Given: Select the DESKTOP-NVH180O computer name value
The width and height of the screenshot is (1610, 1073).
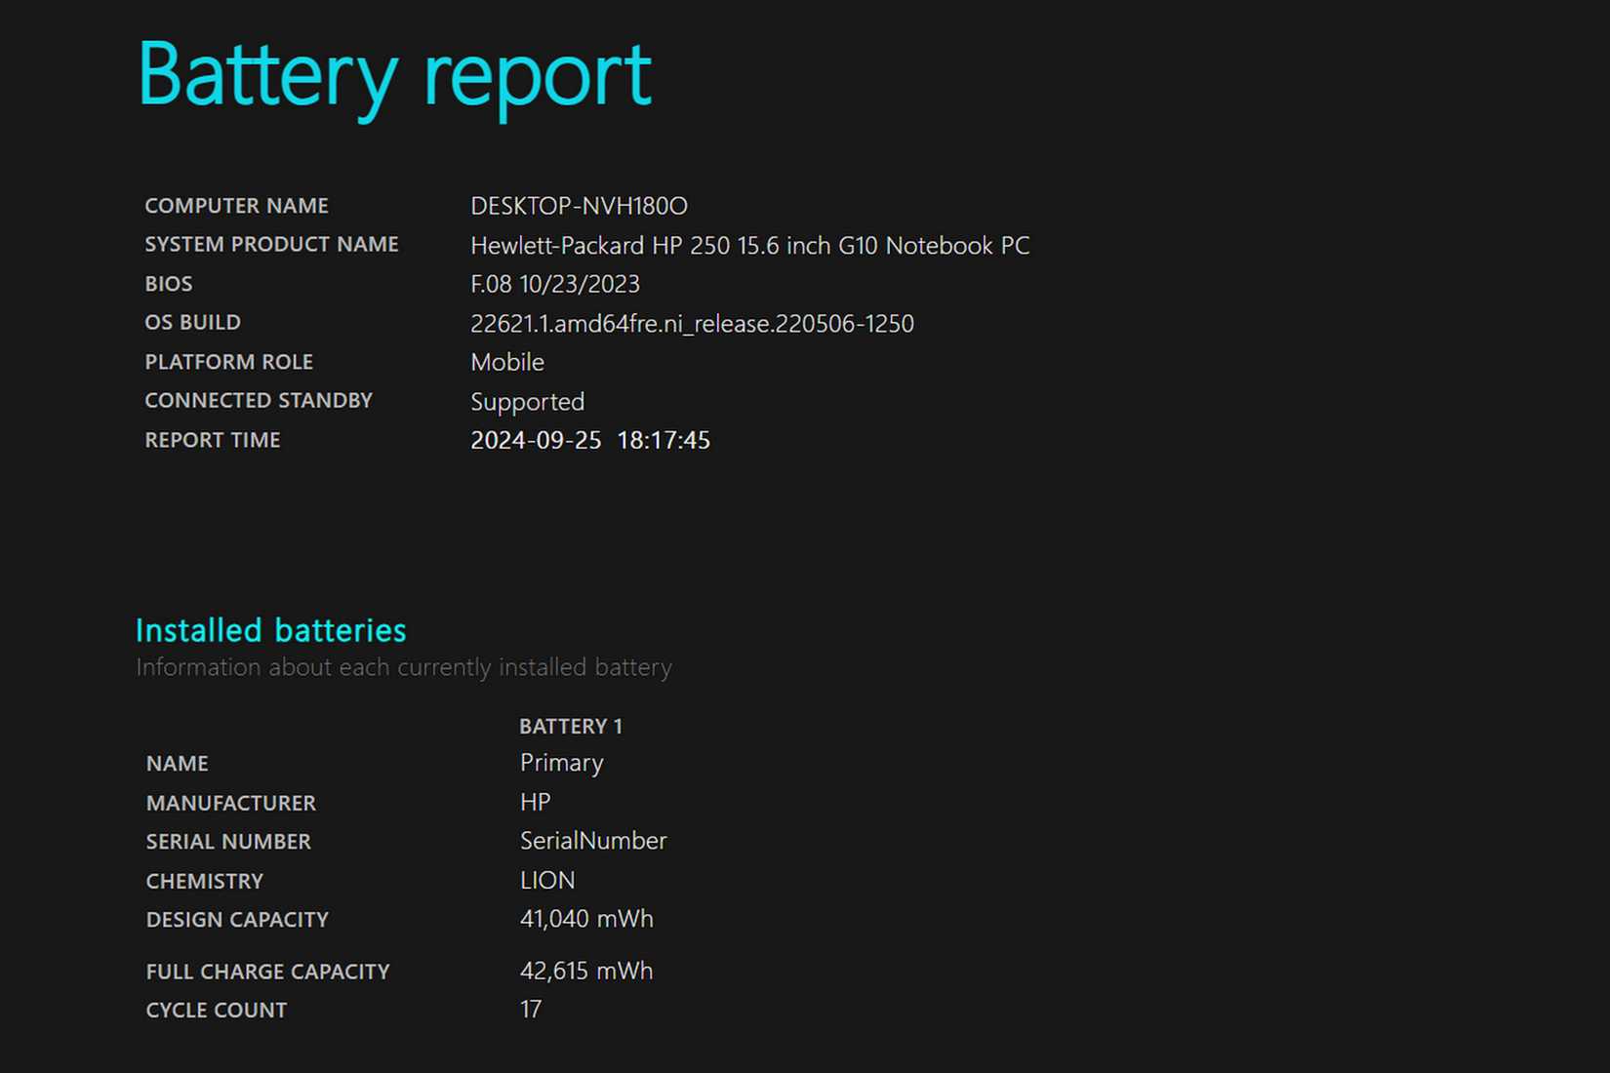Looking at the screenshot, I should click(x=578, y=206).
